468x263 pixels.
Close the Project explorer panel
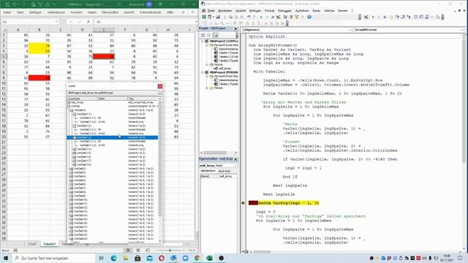tap(235, 28)
